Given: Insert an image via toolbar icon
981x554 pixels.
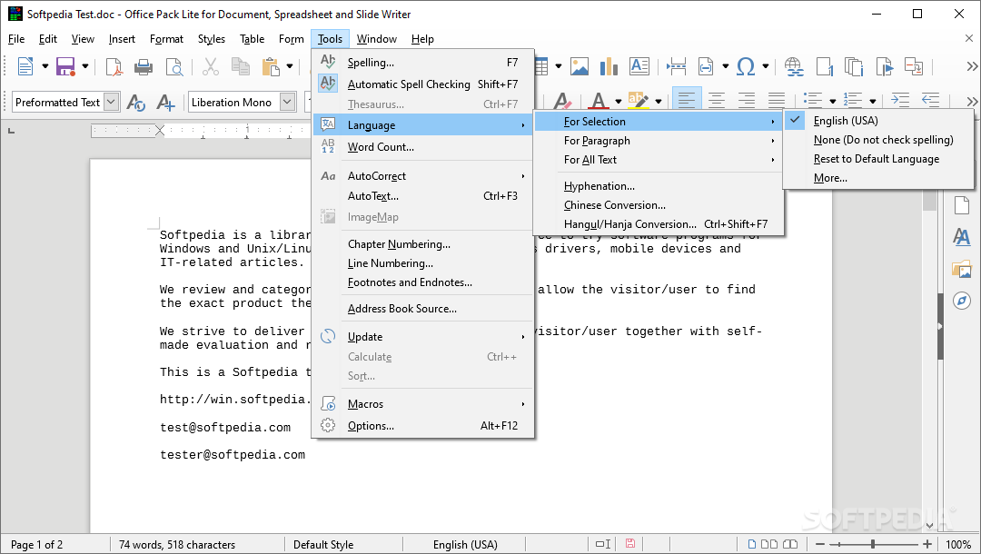Looking at the screenshot, I should tap(580, 66).
